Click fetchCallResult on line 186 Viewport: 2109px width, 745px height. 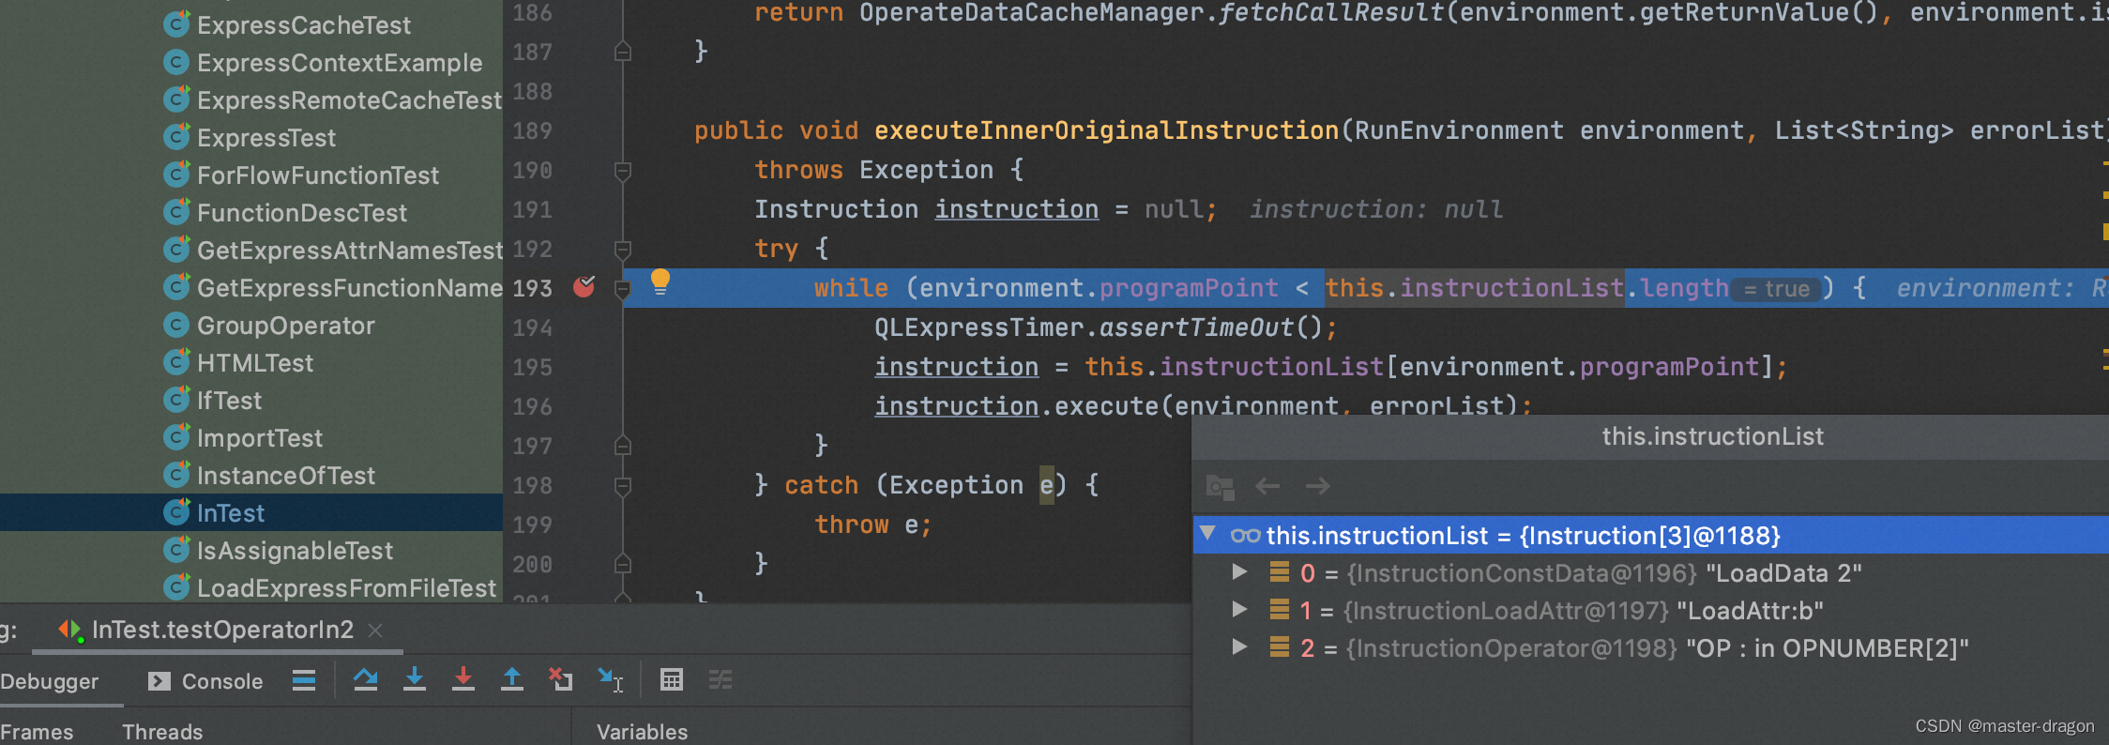pyautogui.click(x=1331, y=13)
